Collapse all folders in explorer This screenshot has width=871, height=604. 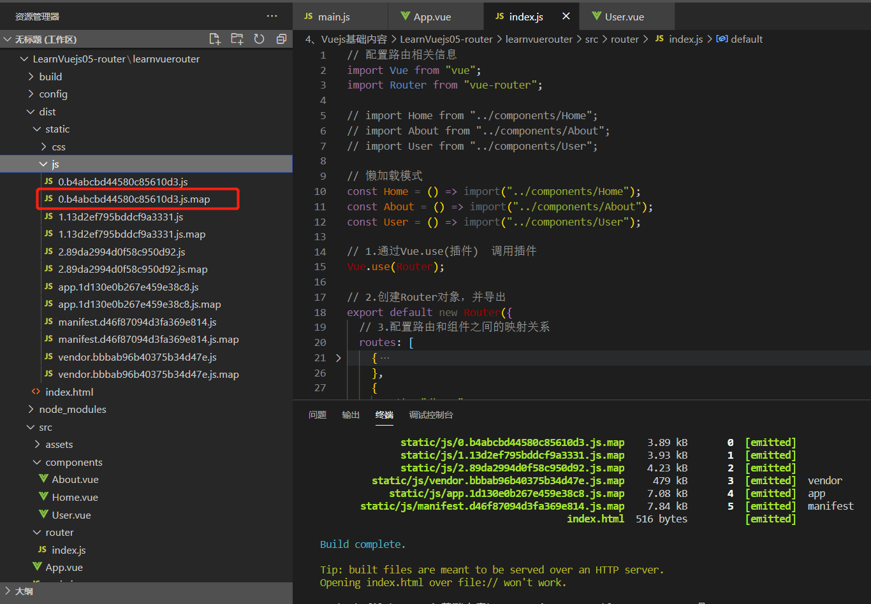(281, 39)
